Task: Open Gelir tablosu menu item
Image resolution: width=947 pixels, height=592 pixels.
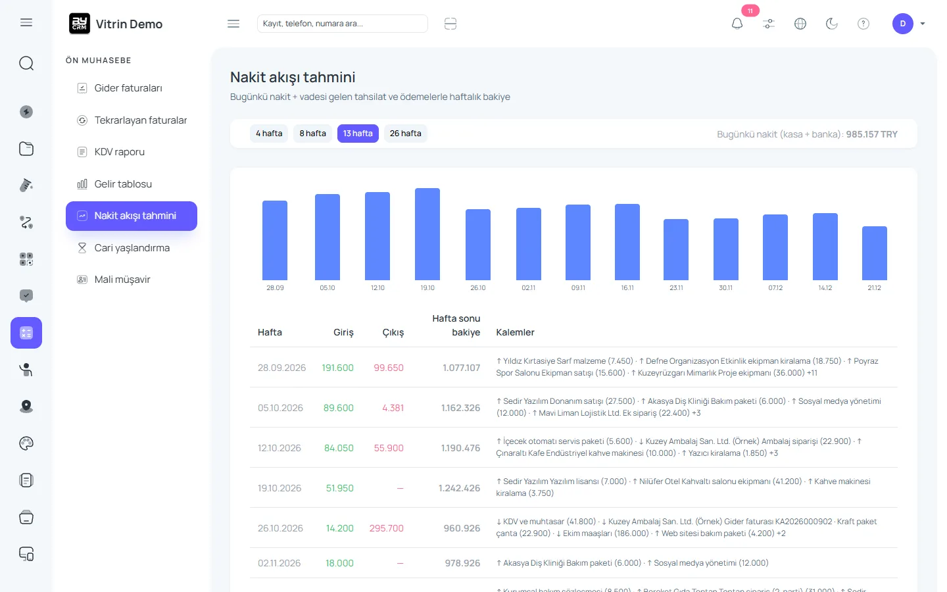Action: (132, 184)
